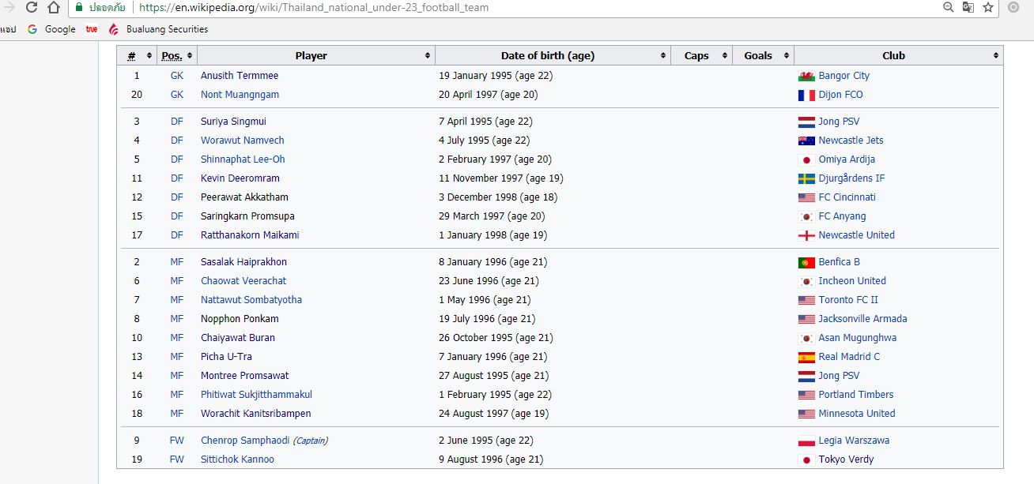Click the forward navigation arrow
Viewport: 1034px width, 484px height.
[x=9, y=8]
